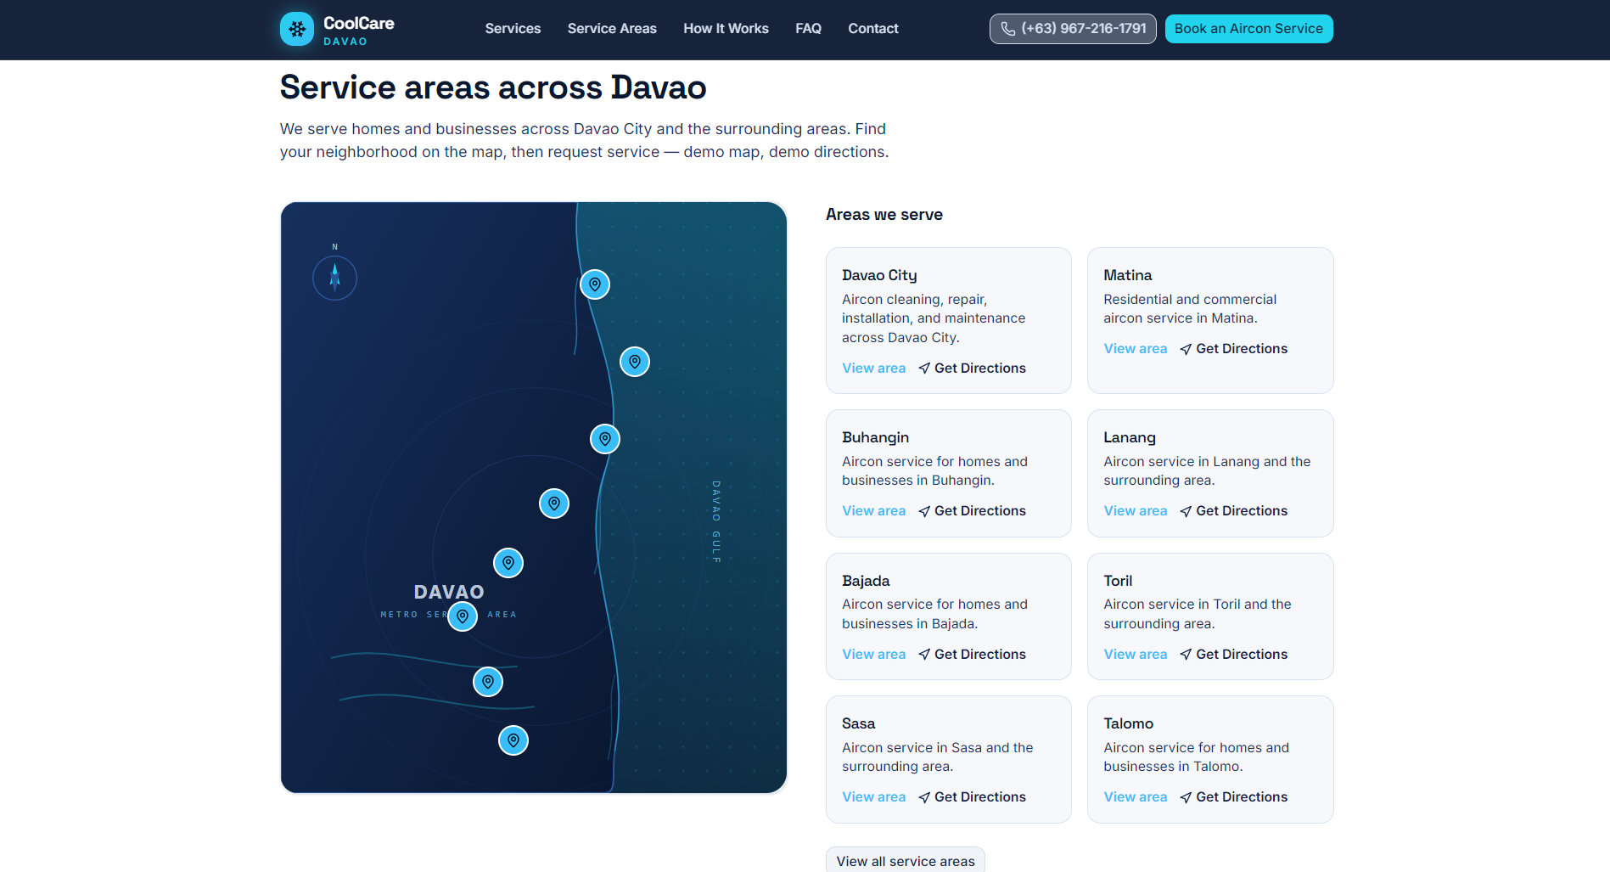Select the southernmost map pin
1610x872 pixels.
513,740
